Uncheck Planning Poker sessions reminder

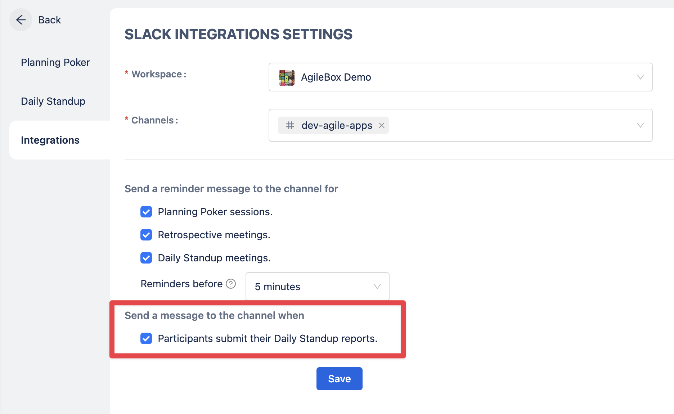point(146,212)
